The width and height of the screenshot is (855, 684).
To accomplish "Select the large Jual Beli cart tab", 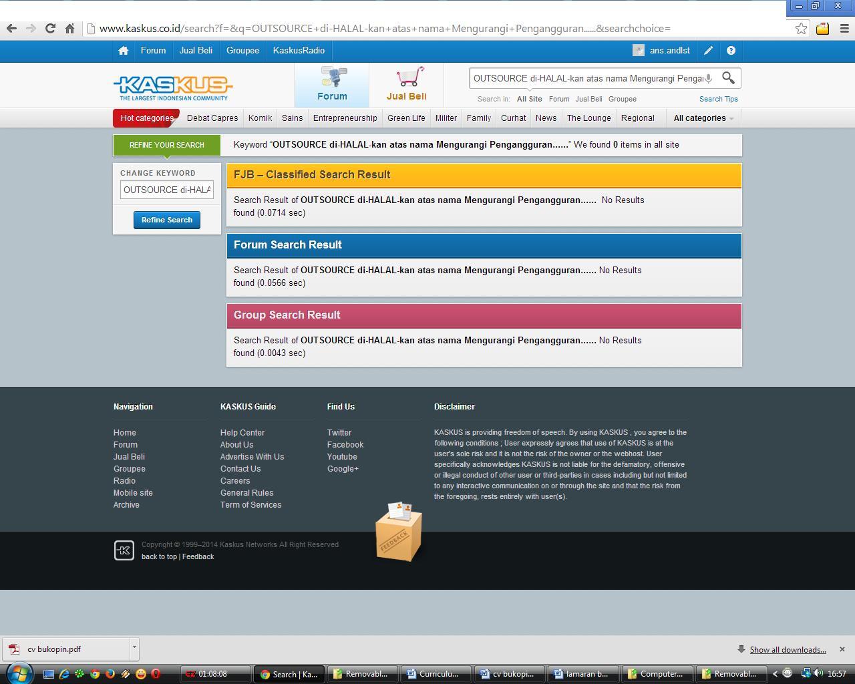I will tap(406, 85).
